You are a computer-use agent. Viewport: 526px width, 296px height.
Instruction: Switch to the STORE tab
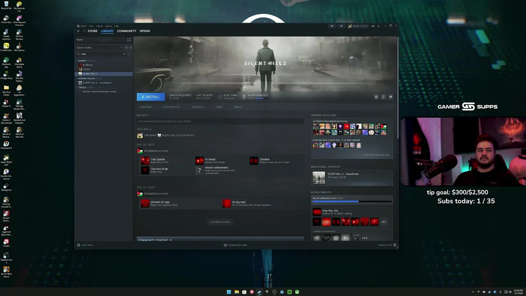[x=92, y=31]
